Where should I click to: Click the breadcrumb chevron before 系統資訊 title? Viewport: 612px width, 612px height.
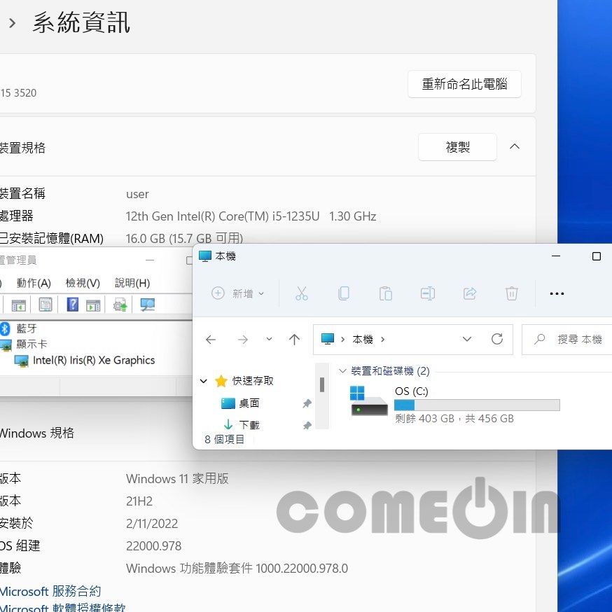13,23
